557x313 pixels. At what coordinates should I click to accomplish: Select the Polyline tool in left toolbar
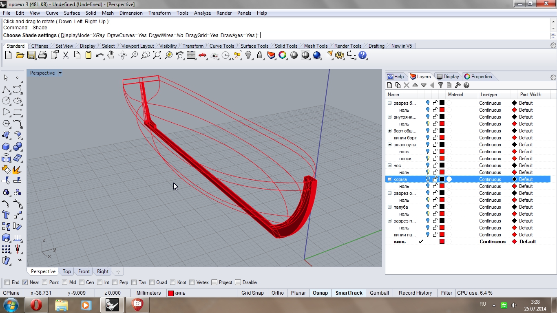pyautogui.click(x=6, y=89)
